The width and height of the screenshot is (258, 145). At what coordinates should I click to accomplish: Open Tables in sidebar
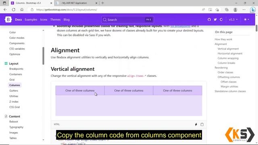[13, 138]
